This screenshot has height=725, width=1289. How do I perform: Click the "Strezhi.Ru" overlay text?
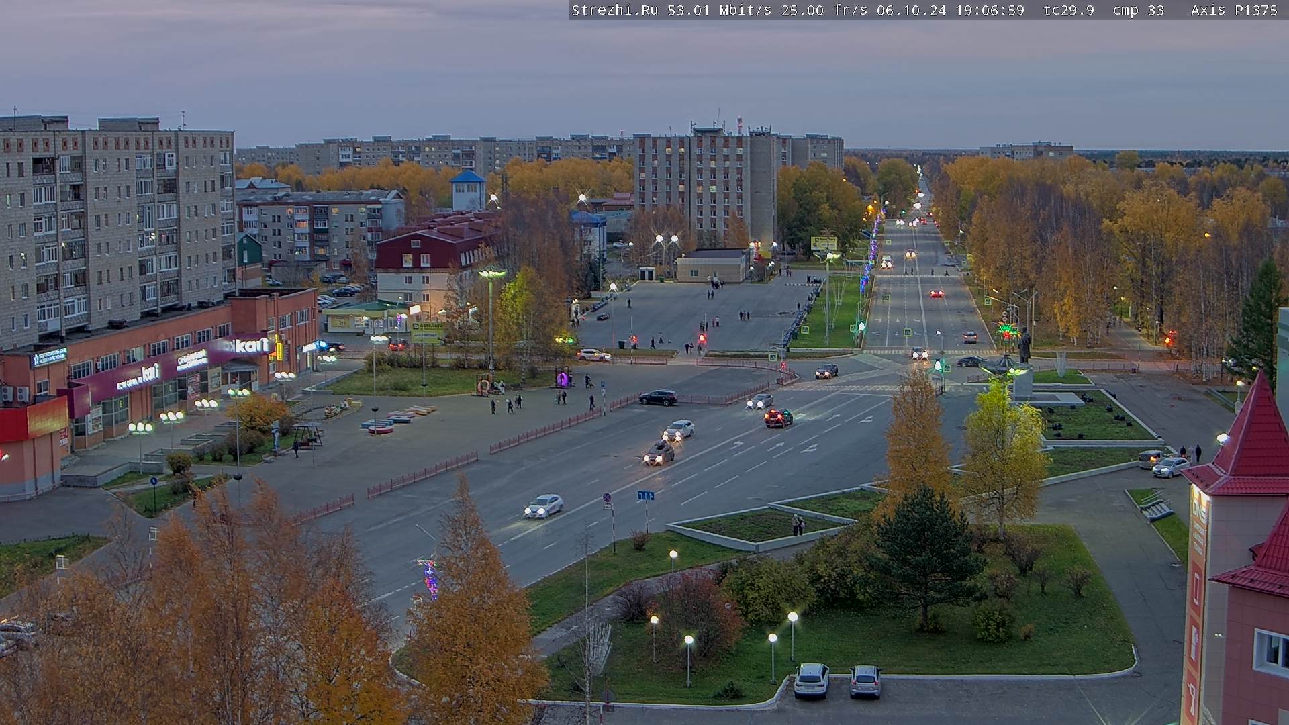(x=616, y=10)
